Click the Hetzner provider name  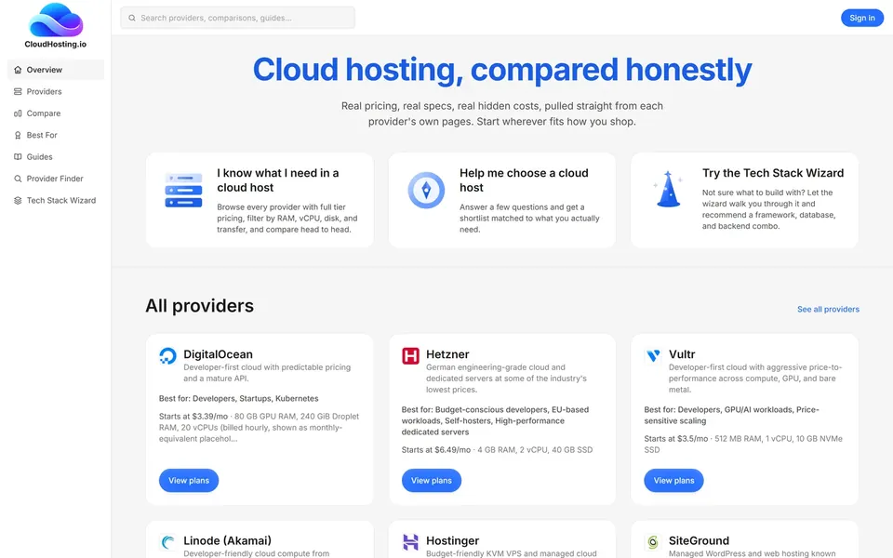[x=447, y=354]
